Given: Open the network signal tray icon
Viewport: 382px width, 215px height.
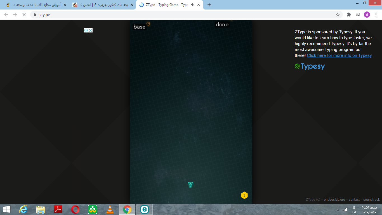Looking at the screenshot, I should coord(345,210).
